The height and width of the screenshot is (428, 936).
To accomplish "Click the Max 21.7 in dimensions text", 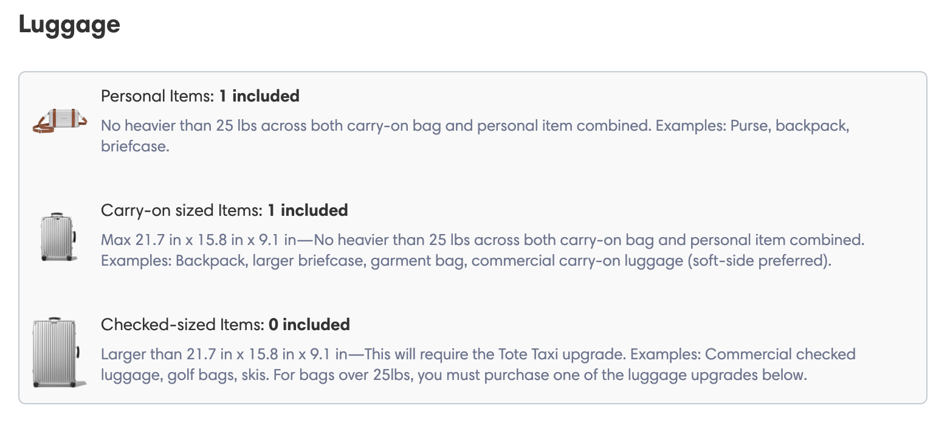I will coord(198,240).
